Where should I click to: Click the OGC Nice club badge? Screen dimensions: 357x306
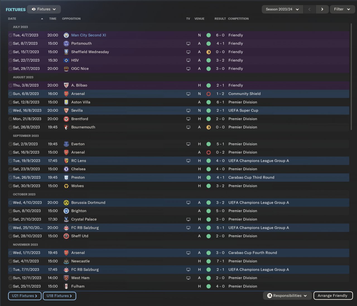click(66, 69)
